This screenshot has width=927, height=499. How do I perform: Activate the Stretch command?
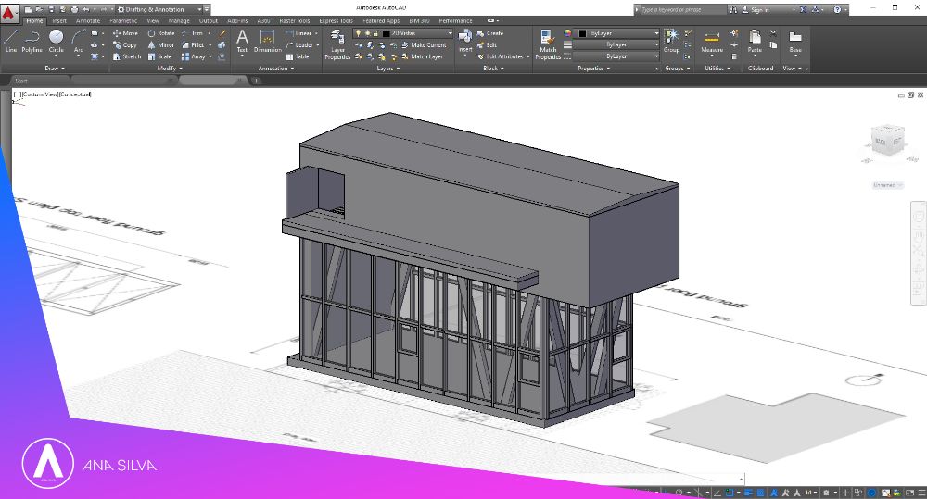point(127,56)
